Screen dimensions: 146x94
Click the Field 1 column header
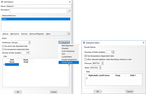tap(133, 75)
